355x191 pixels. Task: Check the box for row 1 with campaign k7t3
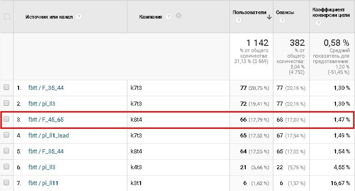pos(6,88)
